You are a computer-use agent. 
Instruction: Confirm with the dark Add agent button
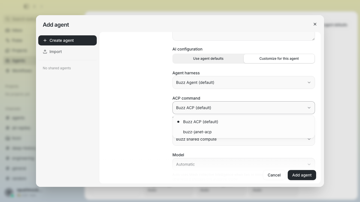(x=302, y=175)
